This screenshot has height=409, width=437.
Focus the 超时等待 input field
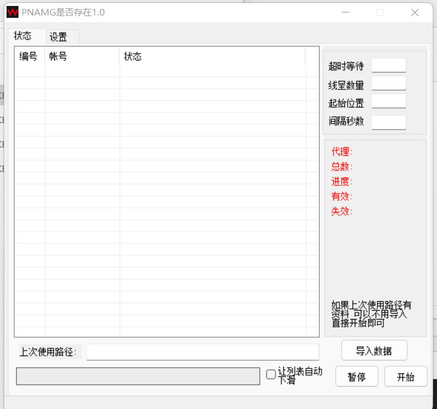point(388,65)
